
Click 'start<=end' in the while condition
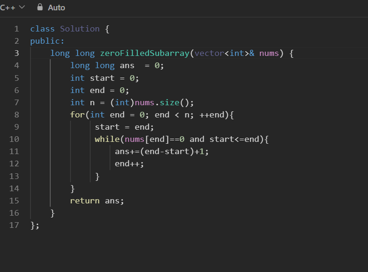234,139
